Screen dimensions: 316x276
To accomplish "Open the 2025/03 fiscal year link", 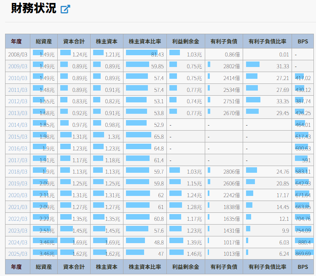I will pos(17,254).
